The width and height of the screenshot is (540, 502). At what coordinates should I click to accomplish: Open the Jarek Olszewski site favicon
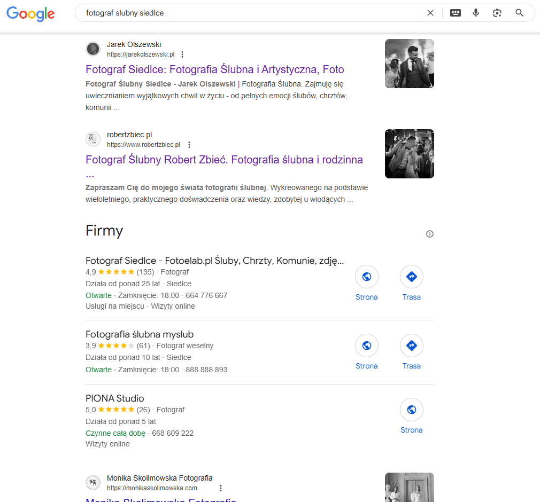(x=93, y=49)
